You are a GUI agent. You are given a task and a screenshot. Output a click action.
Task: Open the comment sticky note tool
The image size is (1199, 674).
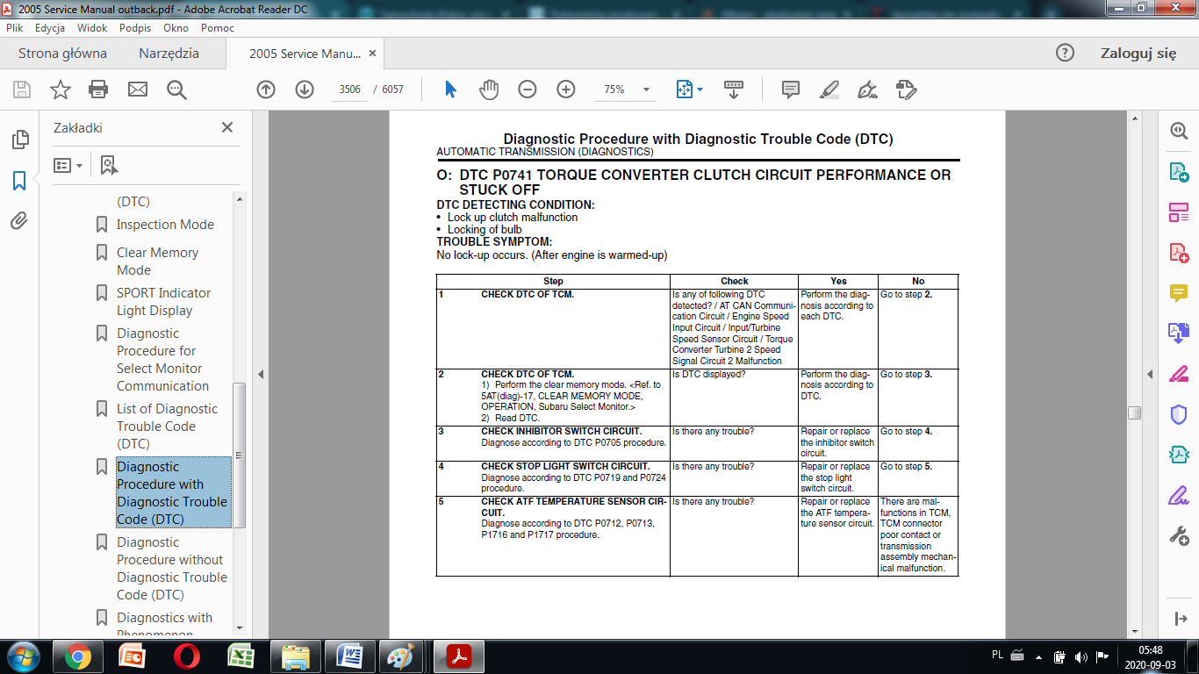pos(790,90)
